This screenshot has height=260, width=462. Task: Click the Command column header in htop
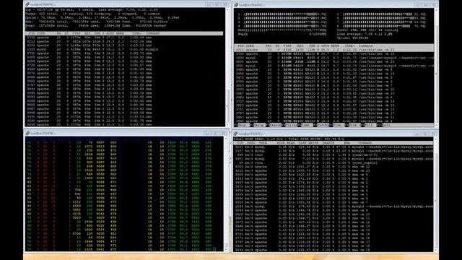click(366, 46)
